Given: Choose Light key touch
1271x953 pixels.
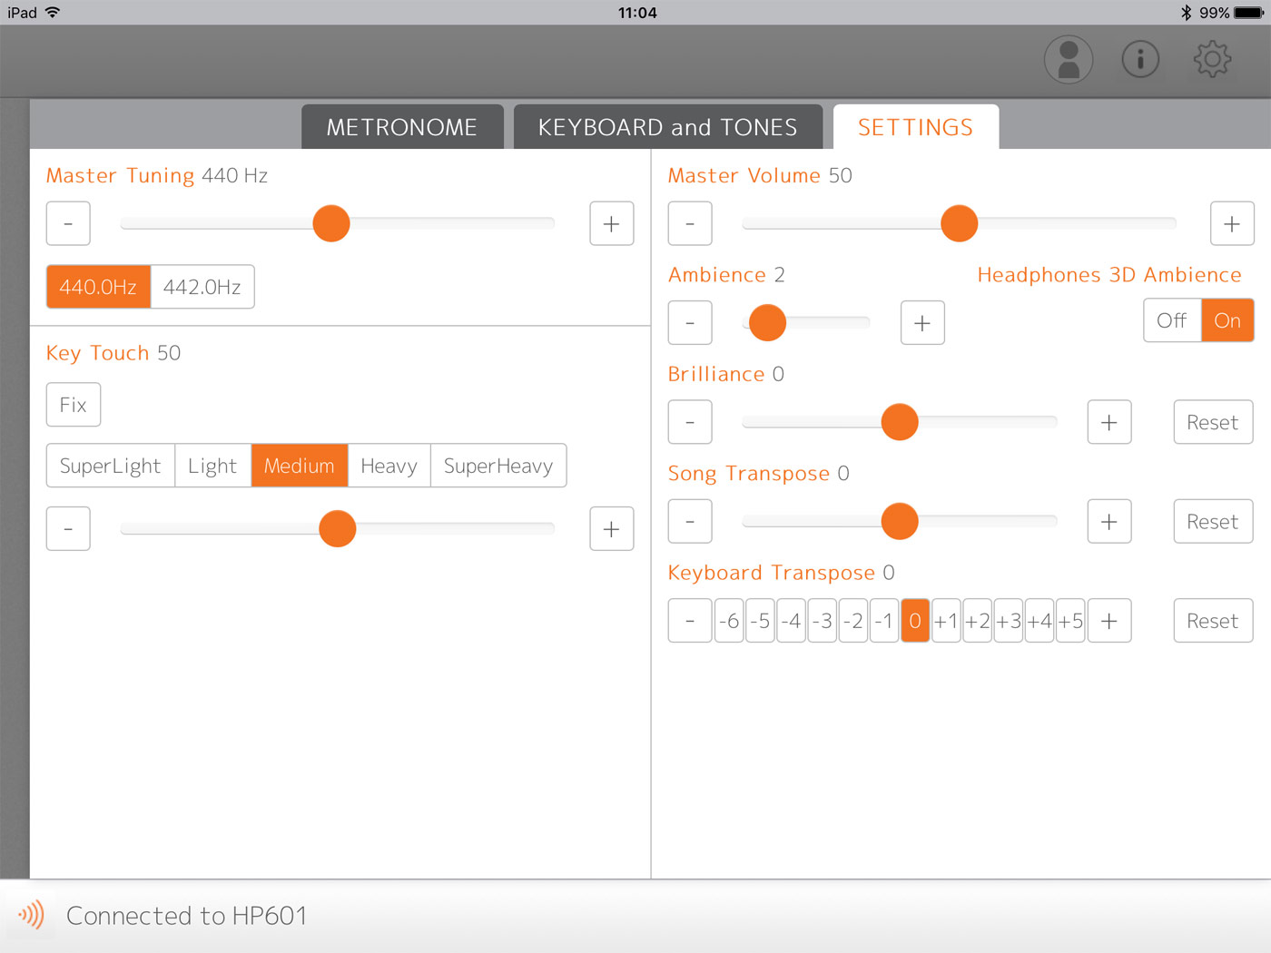Looking at the screenshot, I should [x=212, y=466].
